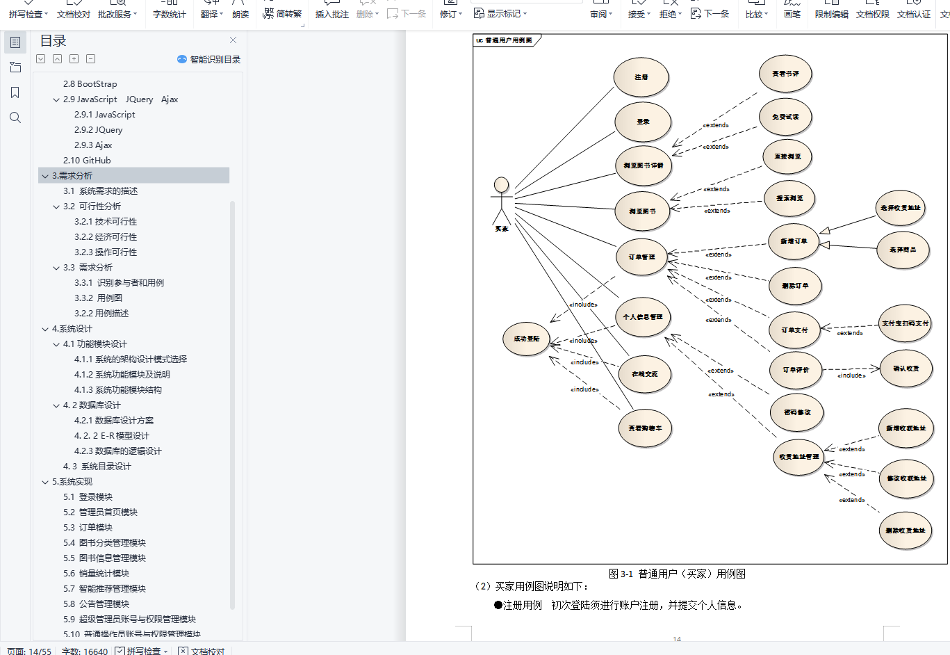950x655 pixels.
Task: Open the 翻译 dropdown arrow
Action: 221,14
